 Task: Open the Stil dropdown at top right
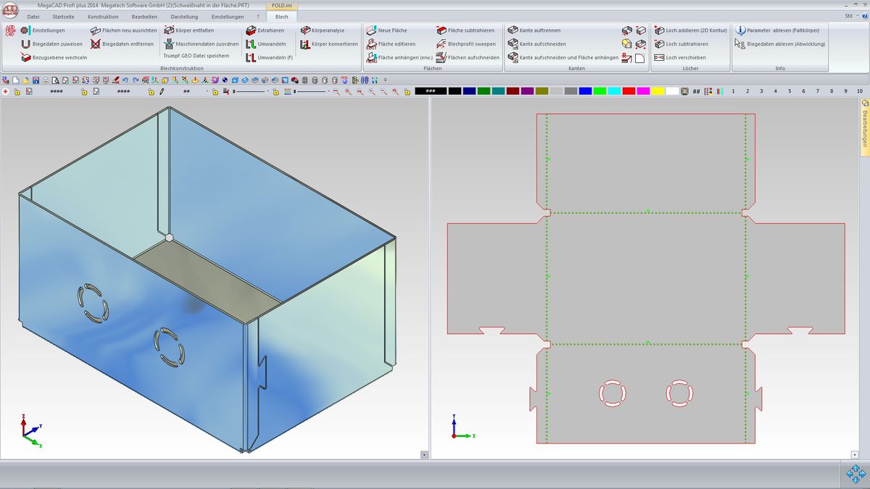click(x=850, y=16)
